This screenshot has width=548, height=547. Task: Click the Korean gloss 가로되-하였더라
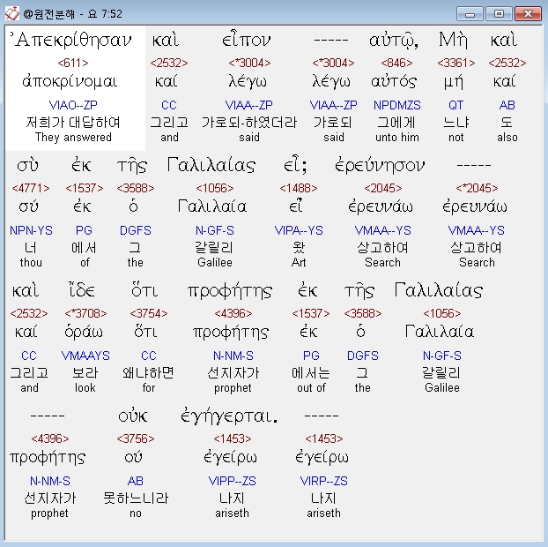[x=249, y=123]
